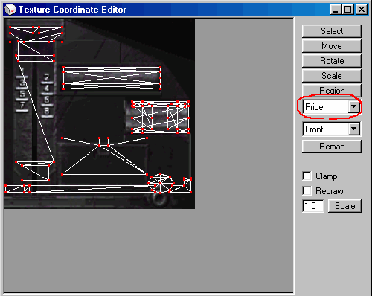Click the 1.0 scale value field
Screen dimensions: 372x296
coord(313,206)
